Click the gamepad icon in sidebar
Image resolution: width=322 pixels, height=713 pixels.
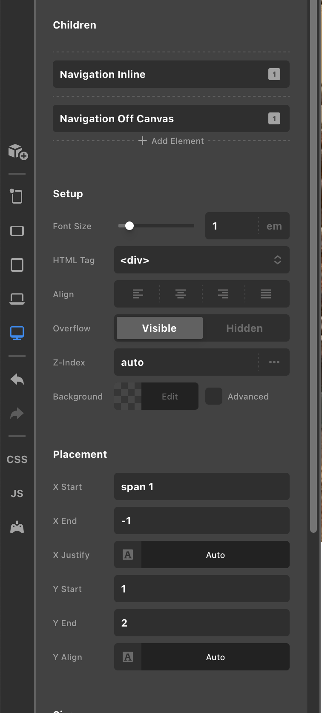(17, 528)
